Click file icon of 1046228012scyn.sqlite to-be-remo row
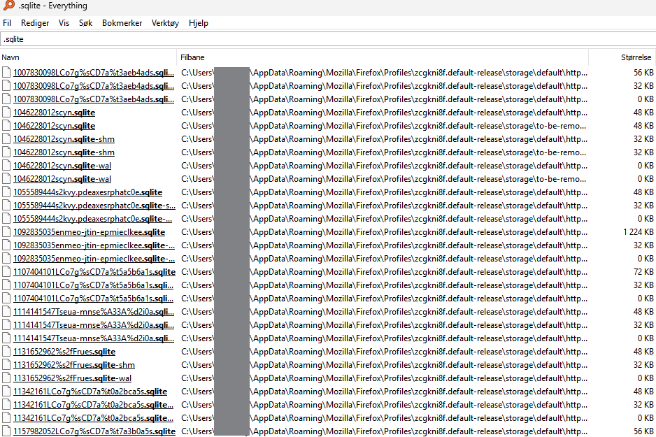The width and height of the screenshot is (656, 437). (6, 126)
